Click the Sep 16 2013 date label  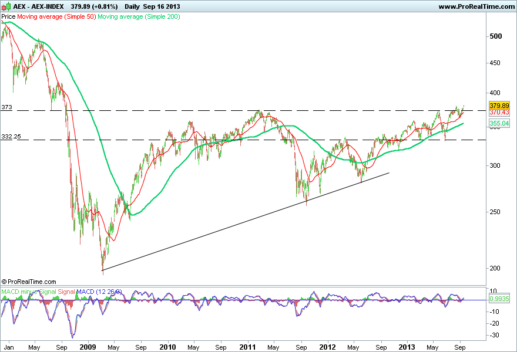(162, 6)
